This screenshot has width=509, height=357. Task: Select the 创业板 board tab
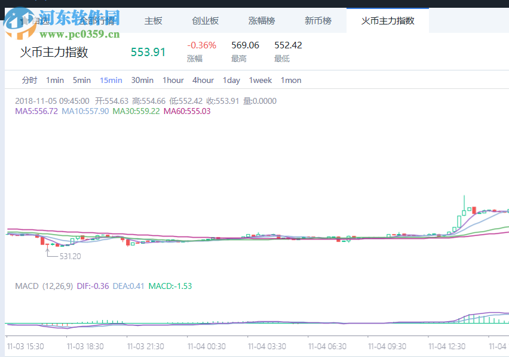[x=205, y=20]
